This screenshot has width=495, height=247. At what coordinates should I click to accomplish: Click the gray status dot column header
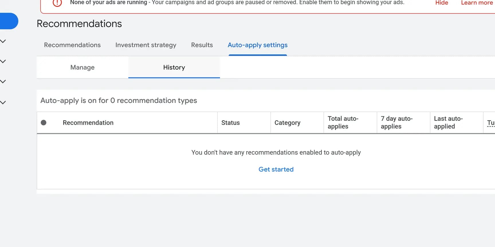tap(44, 123)
